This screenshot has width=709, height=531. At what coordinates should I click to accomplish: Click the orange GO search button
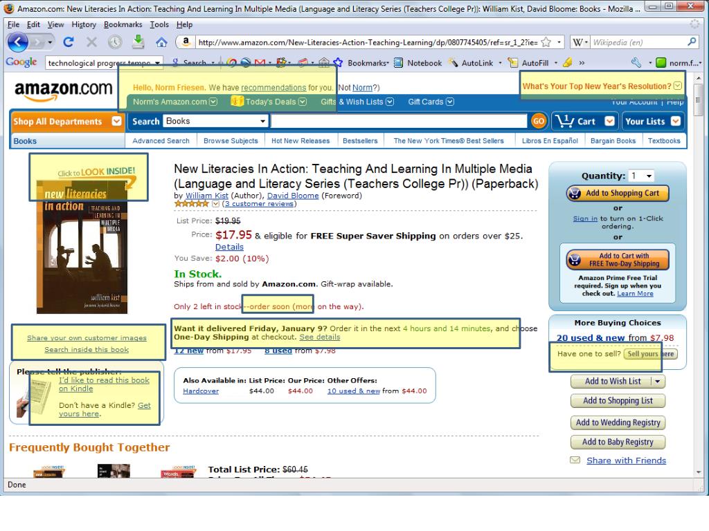[538, 121]
